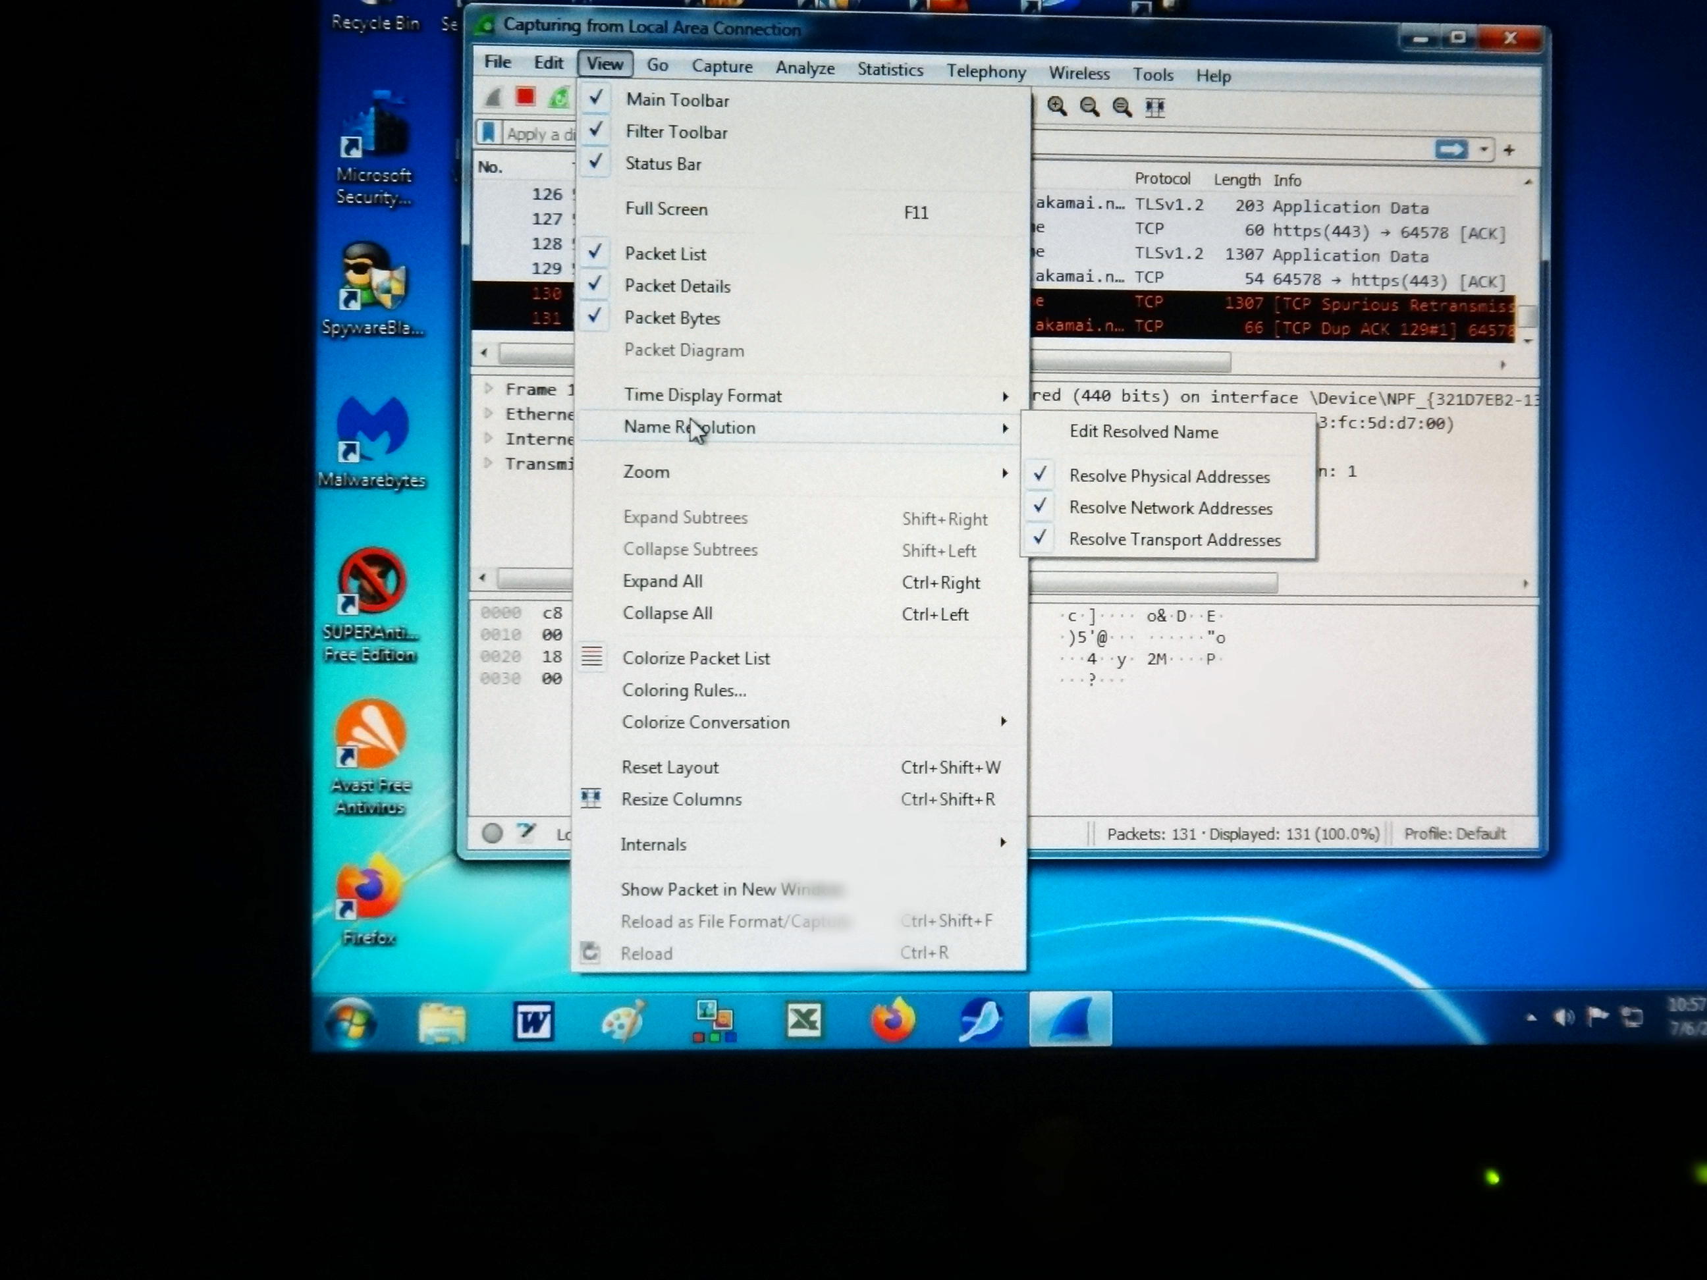The image size is (1707, 1280).
Task: Click Profile: Default in status bar
Action: click(x=1455, y=834)
